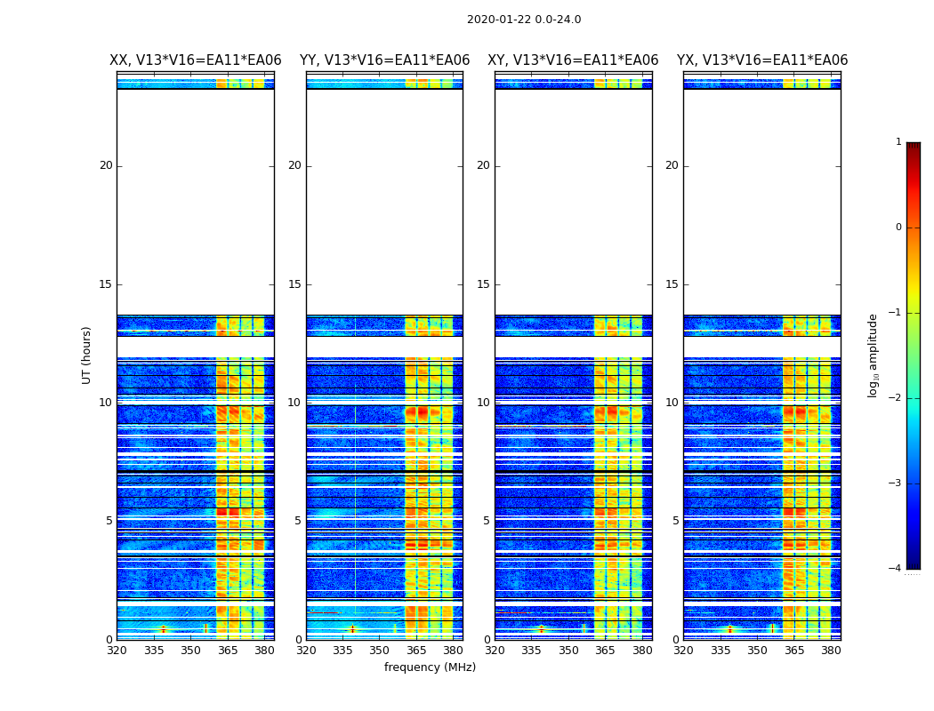
Task: Click the 320 tick label under XX panel
Action: tap(117, 651)
